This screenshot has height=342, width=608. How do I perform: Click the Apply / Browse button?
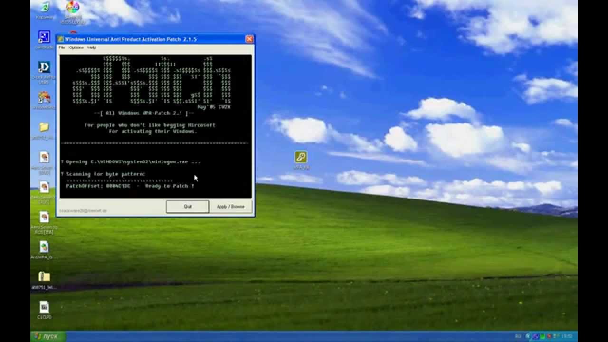point(230,207)
